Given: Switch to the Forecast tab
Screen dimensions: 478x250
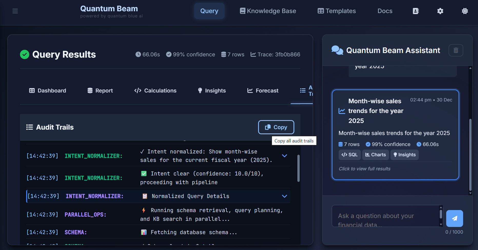Looking at the screenshot, I should (263, 91).
